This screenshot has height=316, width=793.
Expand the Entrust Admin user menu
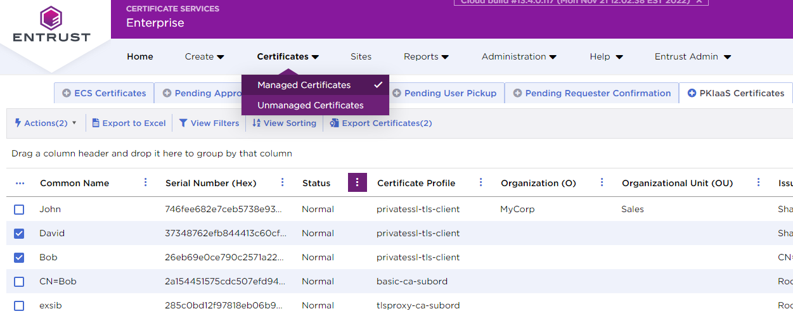point(692,57)
